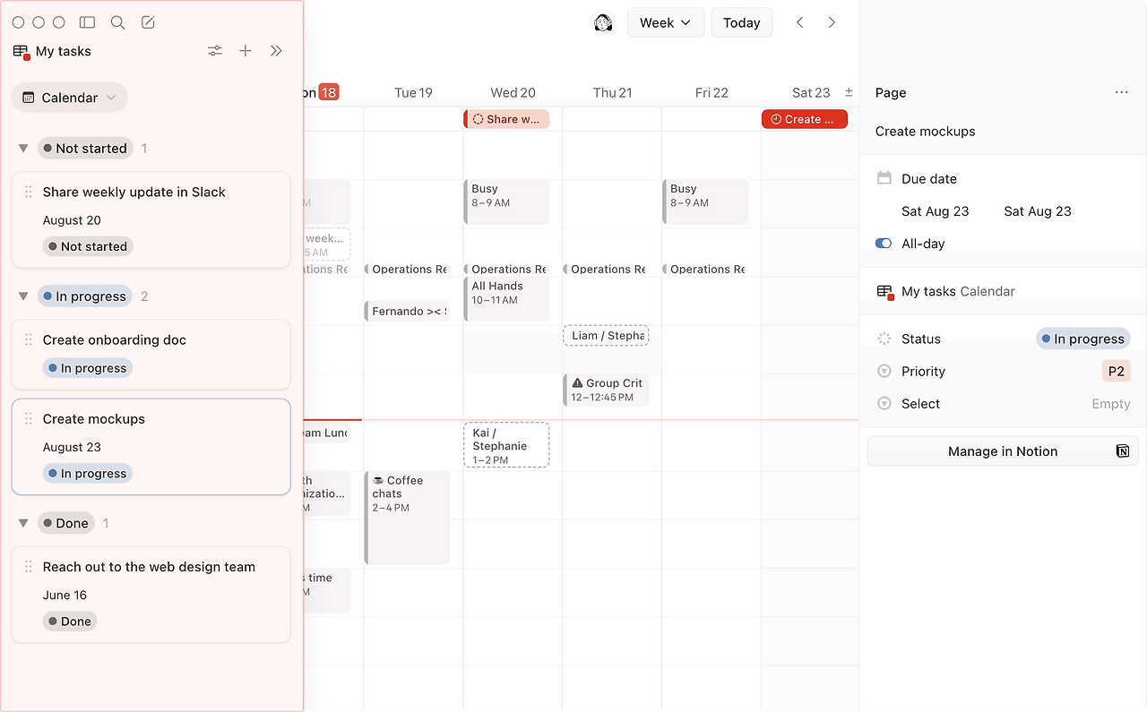The image size is (1147, 712).
Task: Click the compose new event icon
Action: [149, 22]
